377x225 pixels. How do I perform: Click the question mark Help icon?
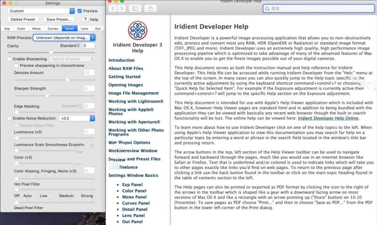point(85,19)
